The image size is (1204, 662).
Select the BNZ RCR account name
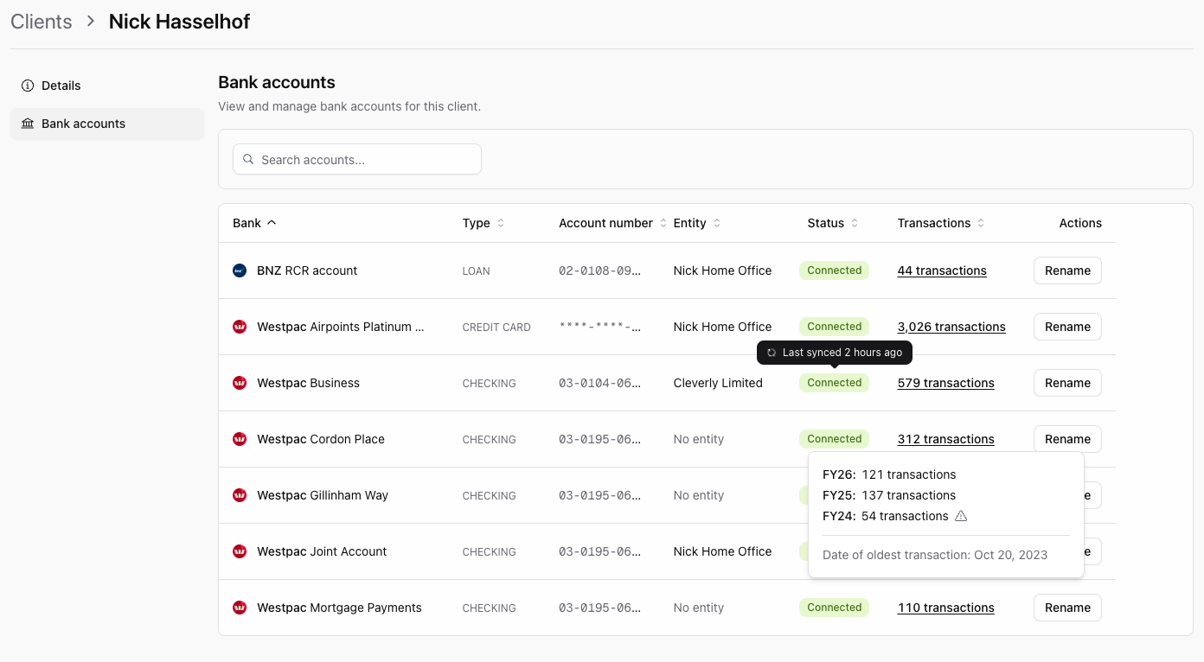click(x=307, y=271)
